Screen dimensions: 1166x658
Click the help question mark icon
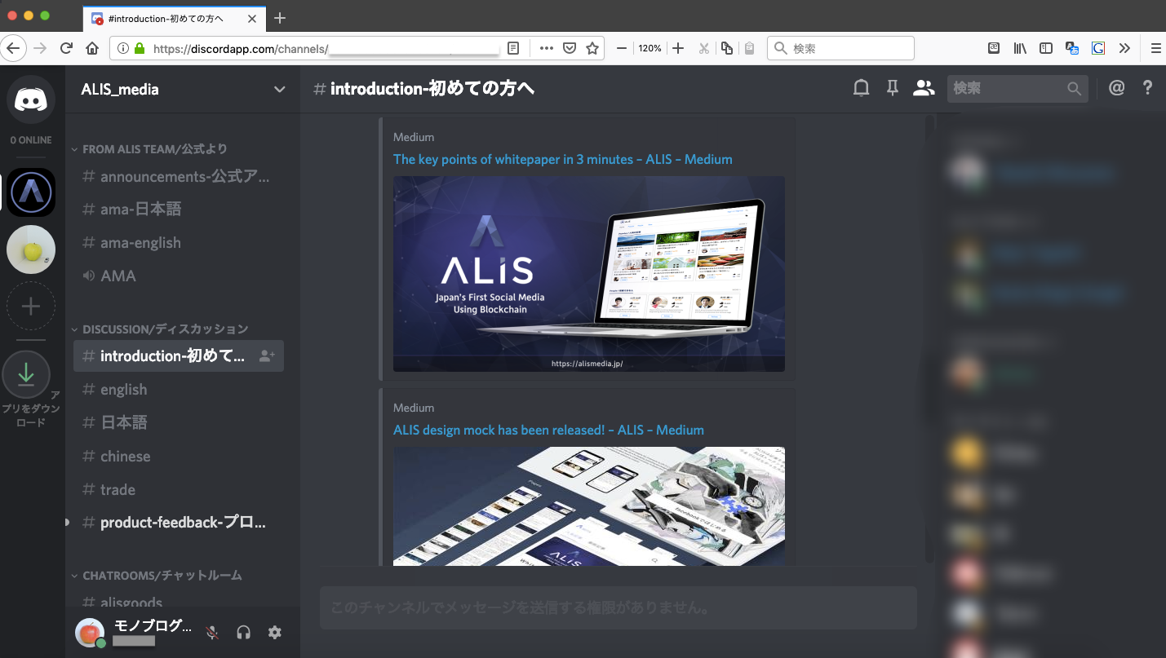[x=1147, y=89]
